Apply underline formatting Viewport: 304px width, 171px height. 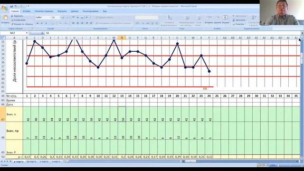coord(46,23)
